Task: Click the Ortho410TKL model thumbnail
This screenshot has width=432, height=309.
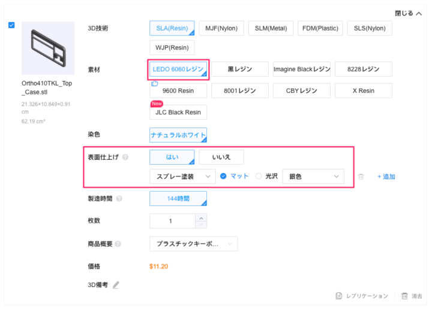Action: click(48, 49)
